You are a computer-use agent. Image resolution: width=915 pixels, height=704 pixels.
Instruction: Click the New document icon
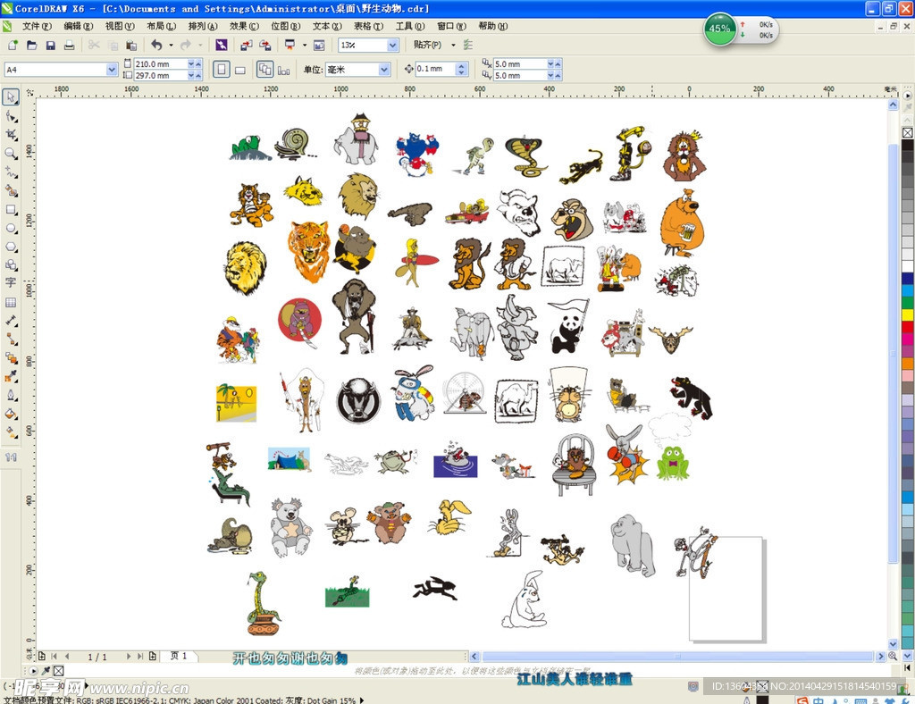click(x=13, y=45)
